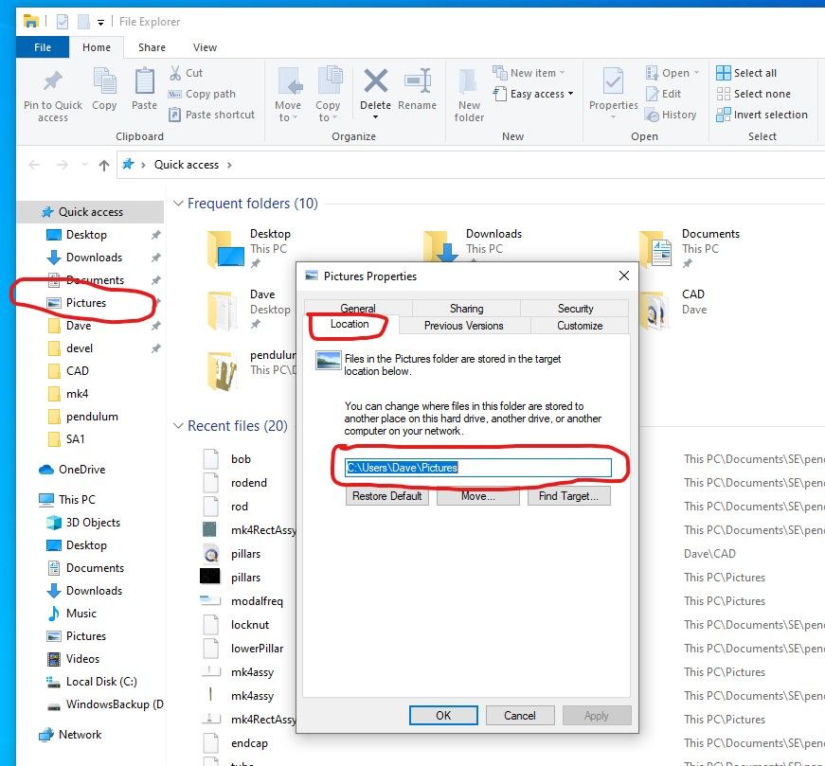
Task: Create a New folder from the ribbon
Action: tap(469, 95)
